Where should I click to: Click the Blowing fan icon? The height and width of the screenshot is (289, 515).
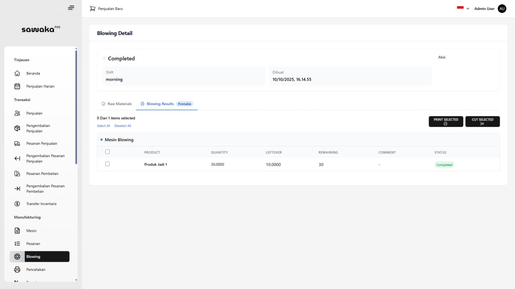click(x=17, y=256)
